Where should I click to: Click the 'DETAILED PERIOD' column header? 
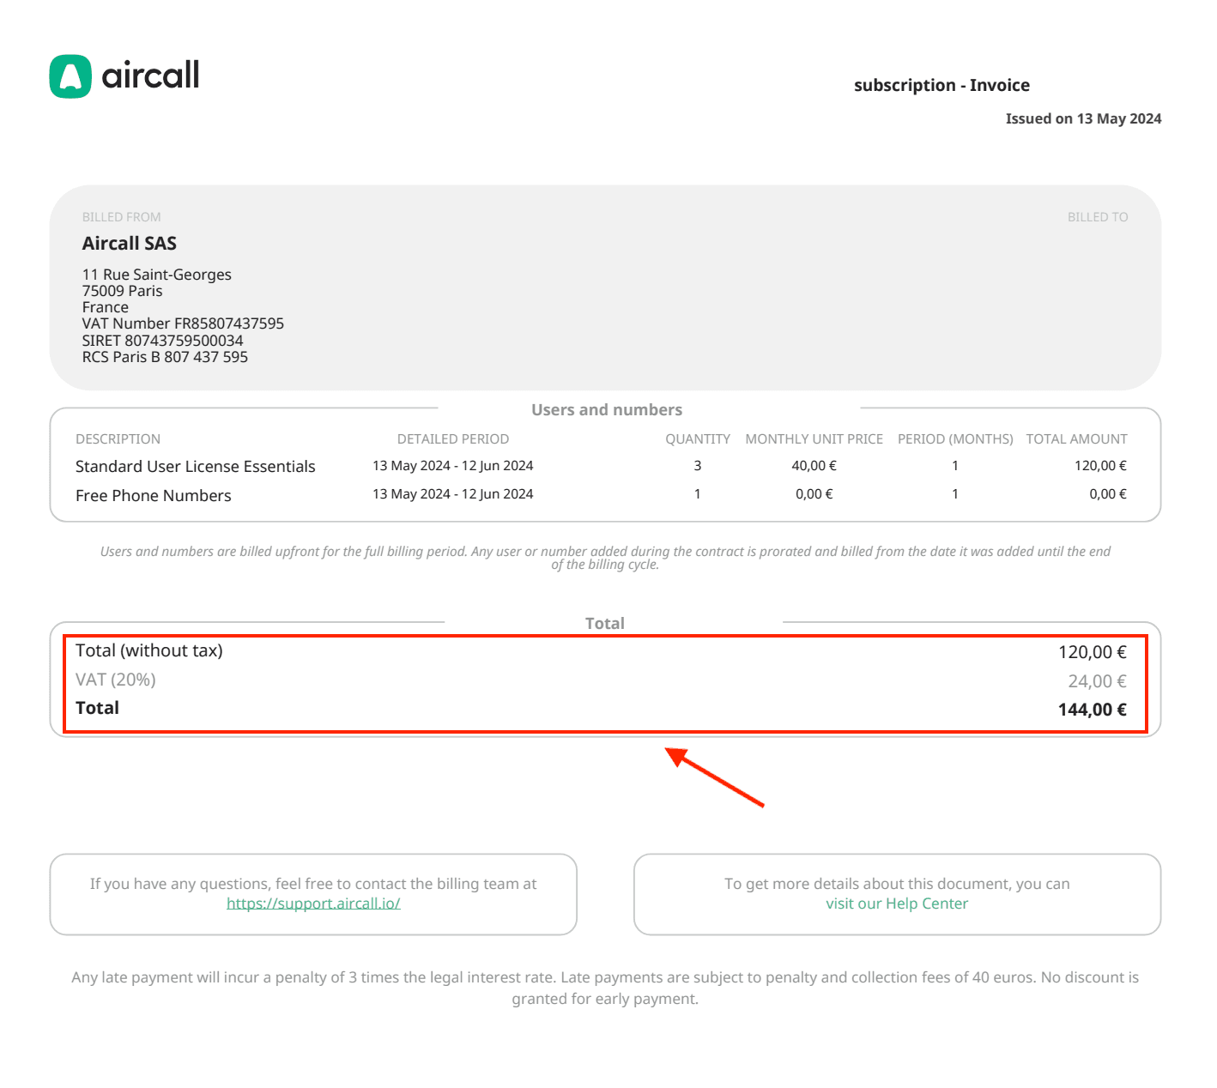coord(453,439)
